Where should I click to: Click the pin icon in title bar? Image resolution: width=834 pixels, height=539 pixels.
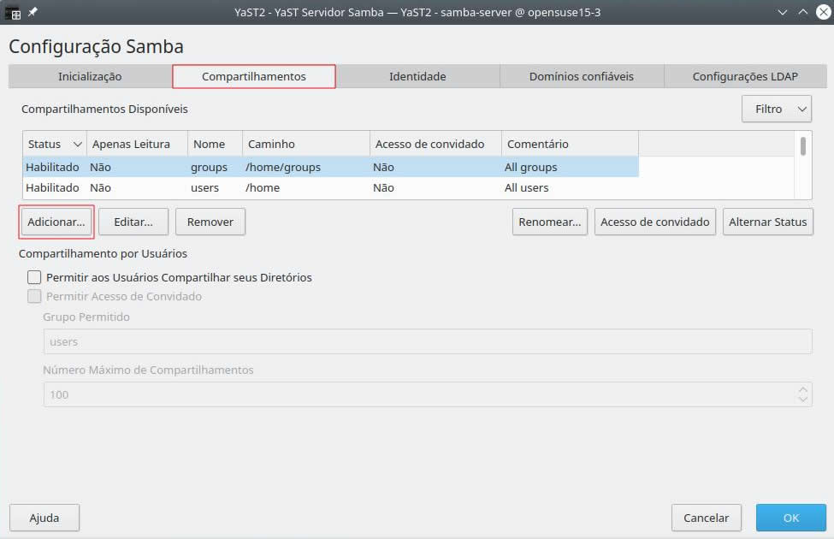(x=33, y=13)
